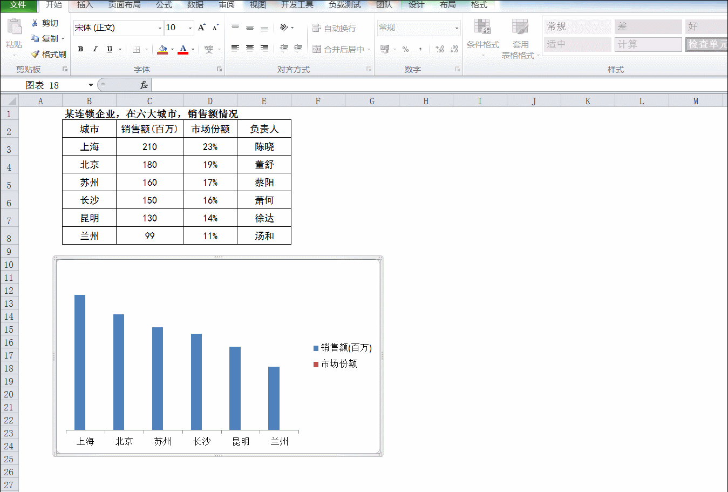This screenshot has width=728, height=492.
Task: Toggle bold formatting button
Action: coord(80,49)
